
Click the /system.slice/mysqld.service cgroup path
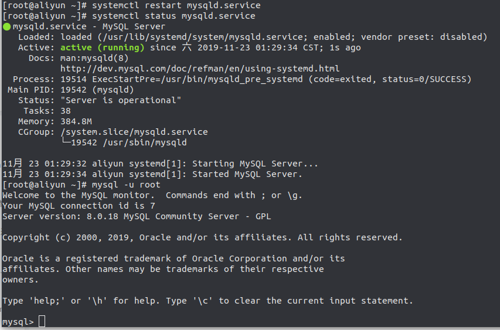(x=134, y=132)
